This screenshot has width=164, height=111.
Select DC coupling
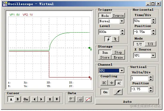pyautogui.click(x=104, y=83)
